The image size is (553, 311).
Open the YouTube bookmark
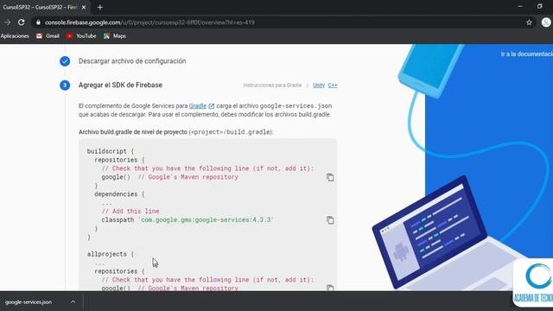tap(81, 36)
